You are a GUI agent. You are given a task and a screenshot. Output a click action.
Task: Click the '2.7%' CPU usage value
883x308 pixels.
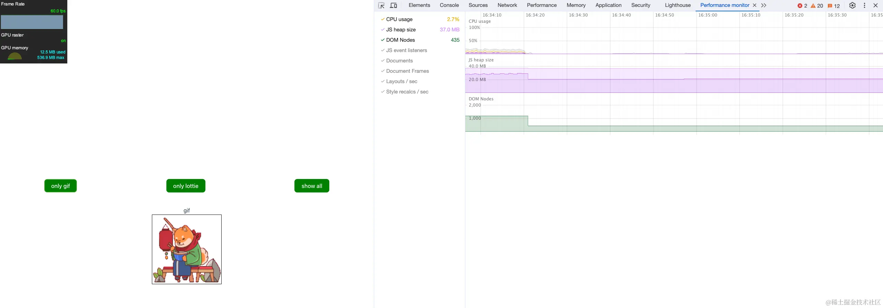[x=453, y=19]
